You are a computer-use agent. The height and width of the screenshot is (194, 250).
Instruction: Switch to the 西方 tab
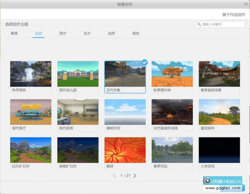click(63, 33)
